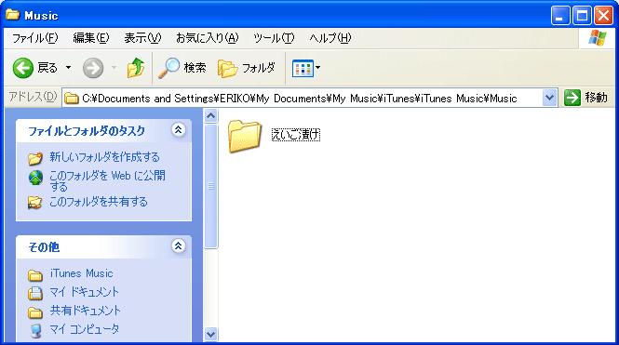Click the task pane scroll up arrow
Image resolution: width=619 pixels, height=345 pixels.
[210, 116]
